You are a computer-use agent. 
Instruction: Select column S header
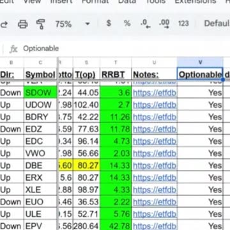point(86,63)
